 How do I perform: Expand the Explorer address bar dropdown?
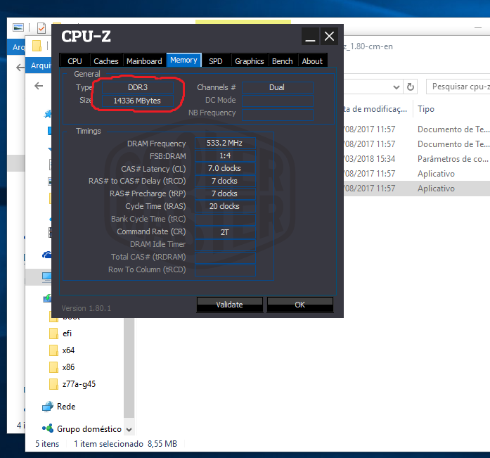(396, 87)
